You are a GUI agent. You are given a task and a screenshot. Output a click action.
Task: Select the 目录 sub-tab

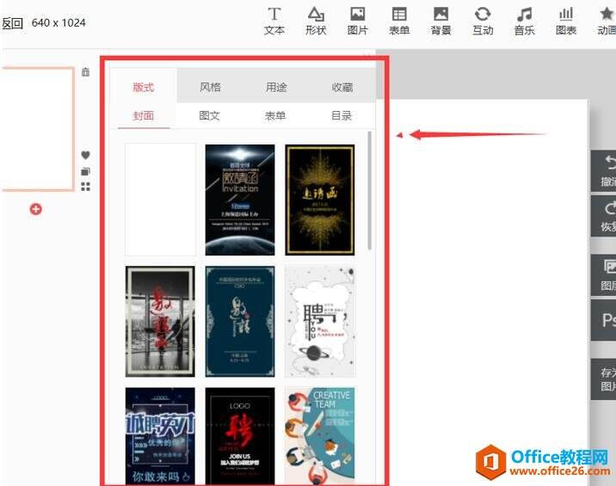coord(342,115)
